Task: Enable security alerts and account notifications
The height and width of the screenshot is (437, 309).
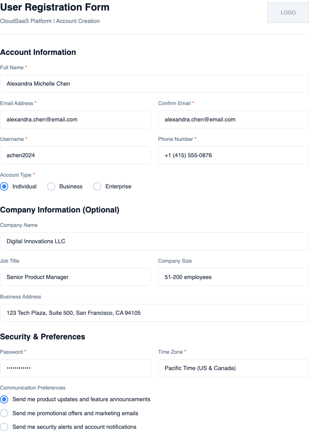Action: [4, 426]
